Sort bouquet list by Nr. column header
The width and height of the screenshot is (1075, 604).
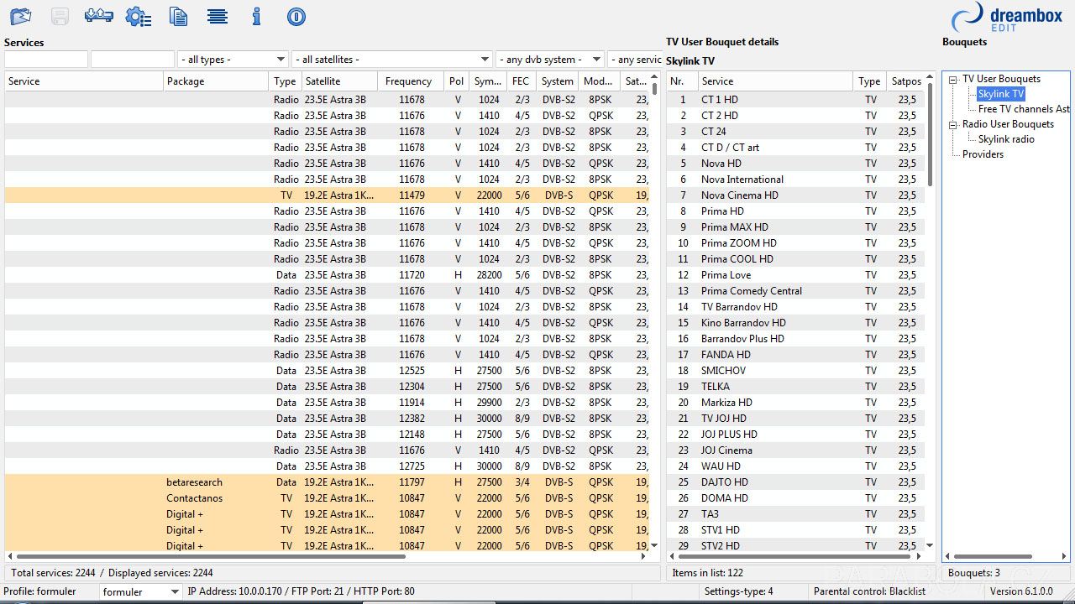click(681, 81)
